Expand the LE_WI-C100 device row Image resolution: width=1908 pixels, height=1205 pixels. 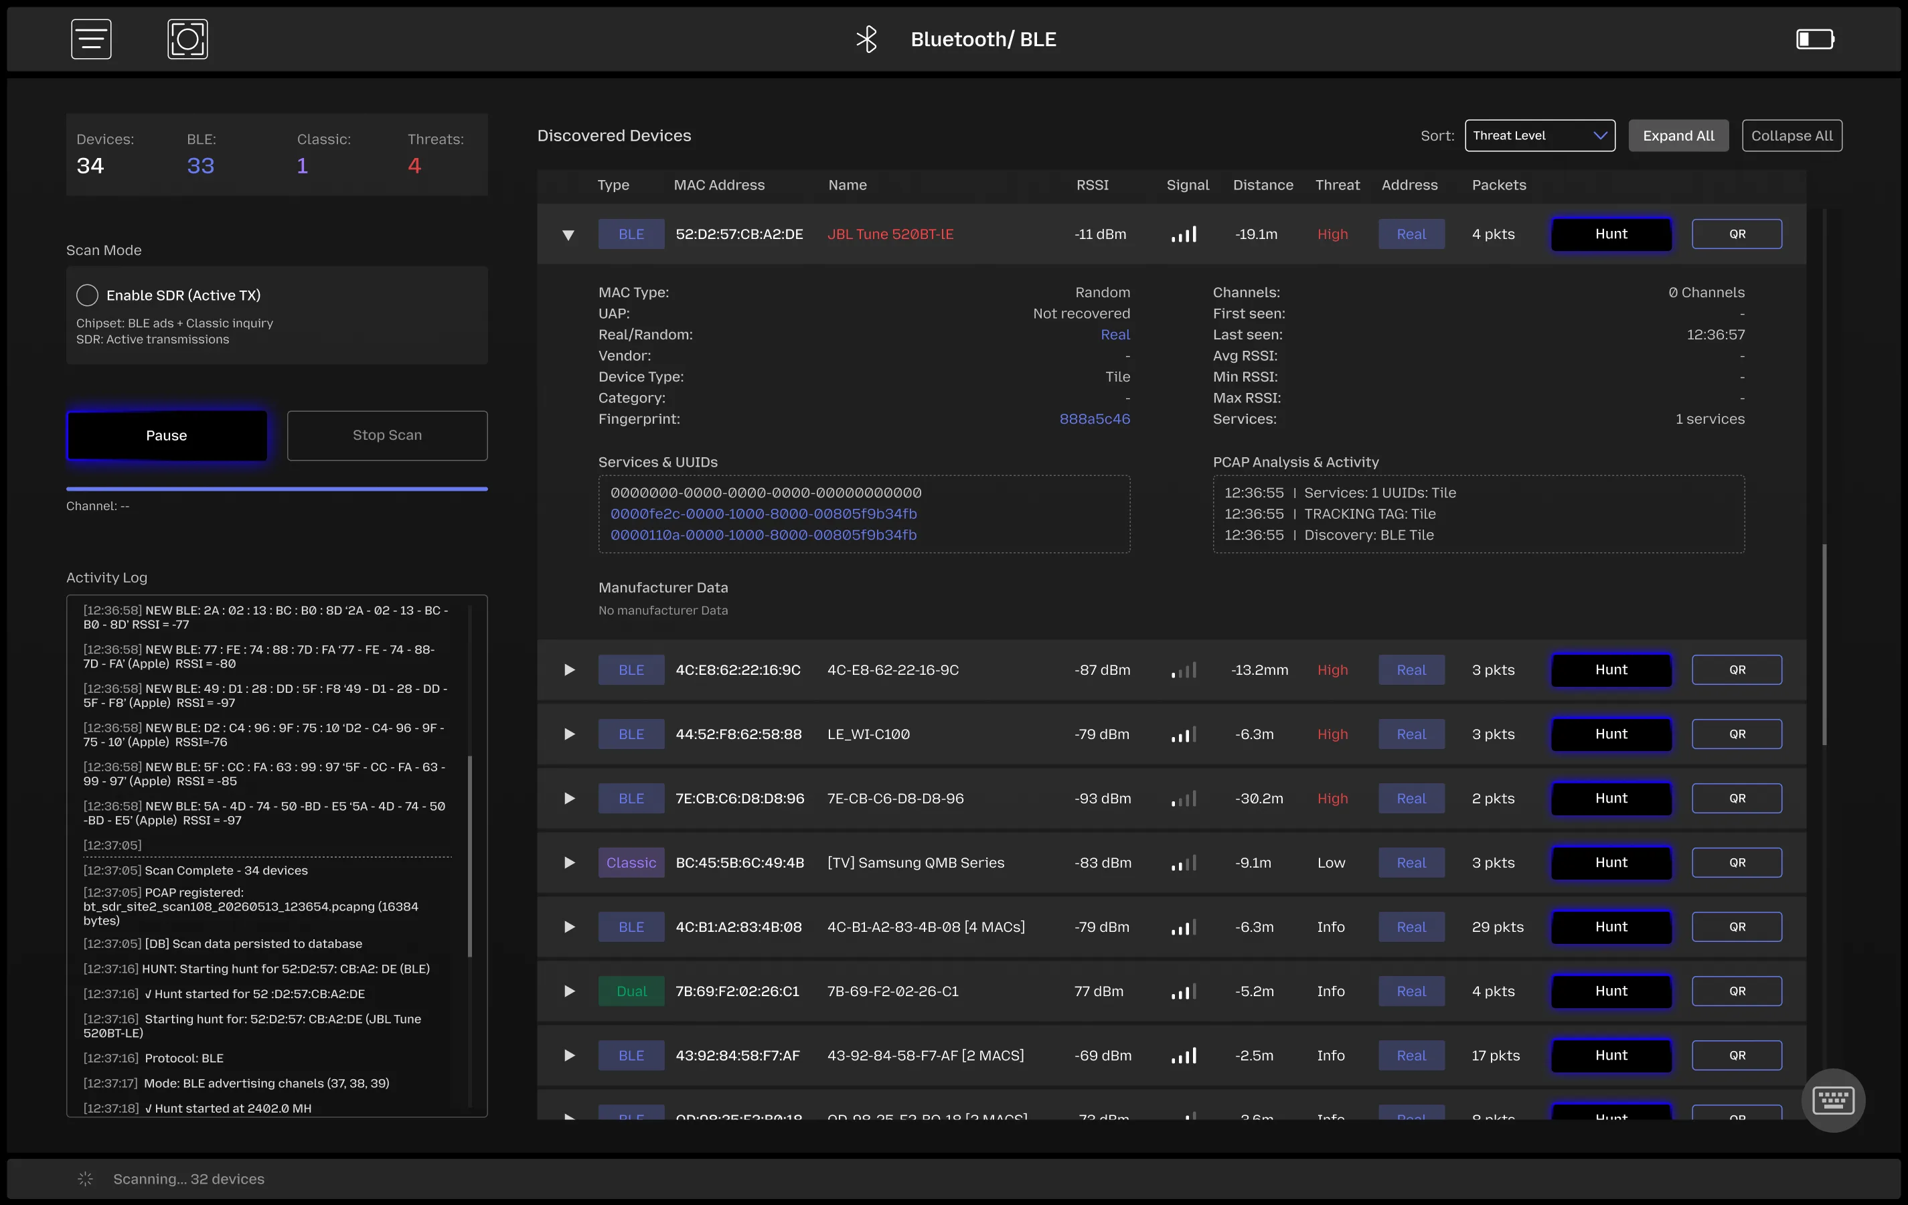569,734
